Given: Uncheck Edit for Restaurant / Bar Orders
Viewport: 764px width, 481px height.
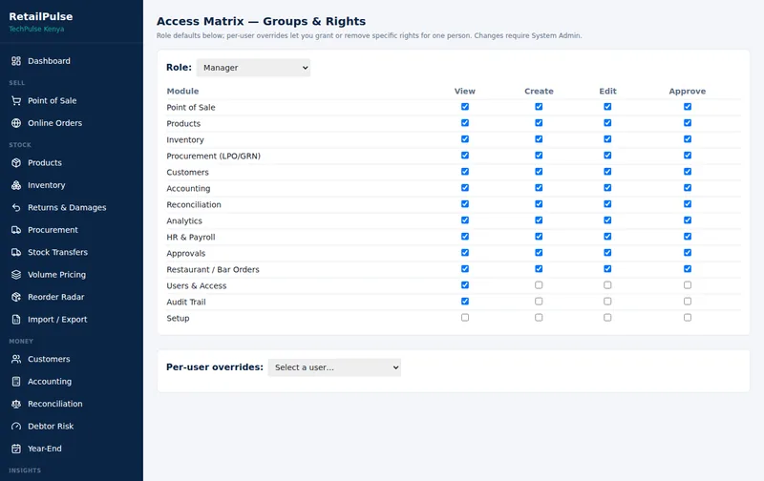Looking at the screenshot, I should coord(607,269).
